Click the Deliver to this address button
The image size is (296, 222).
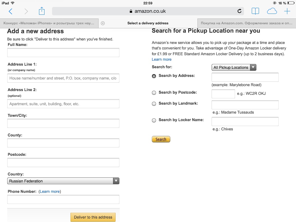(x=93, y=217)
